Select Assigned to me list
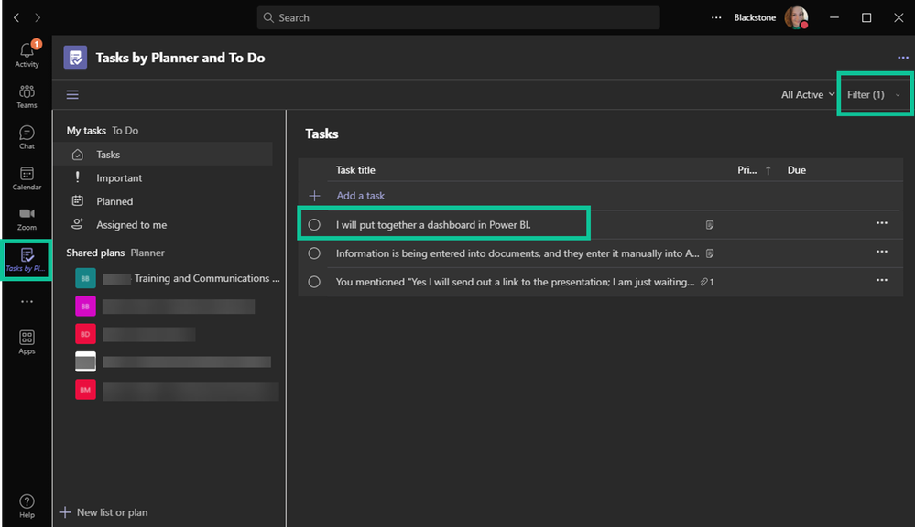Image resolution: width=915 pixels, height=527 pixels. [x=131, y=225]
